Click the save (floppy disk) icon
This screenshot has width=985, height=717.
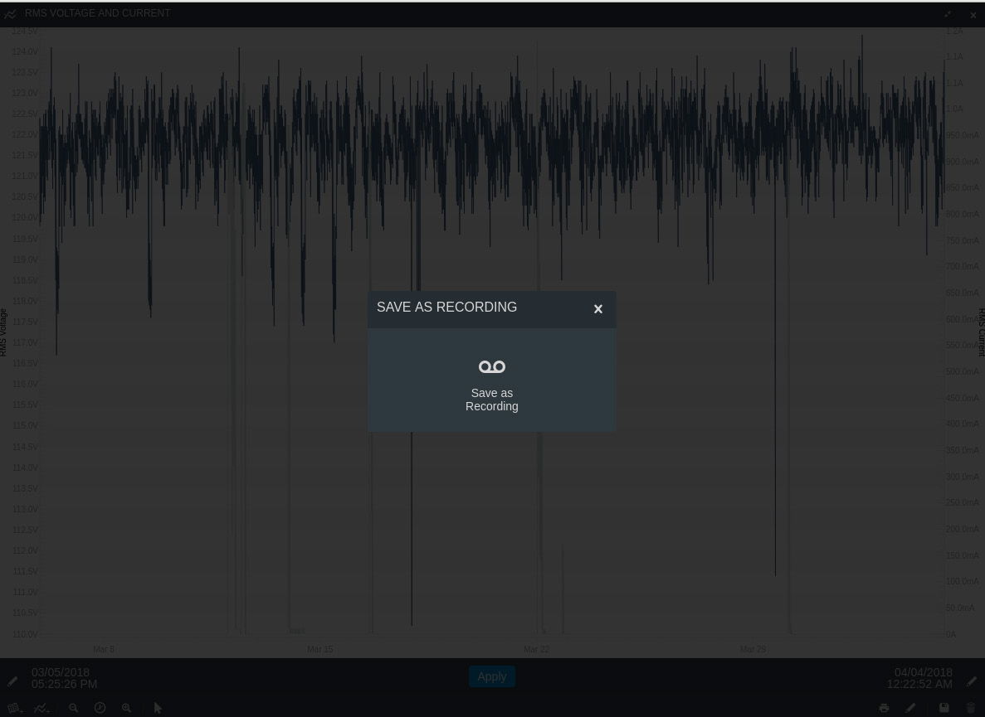[x=944, y=708]
